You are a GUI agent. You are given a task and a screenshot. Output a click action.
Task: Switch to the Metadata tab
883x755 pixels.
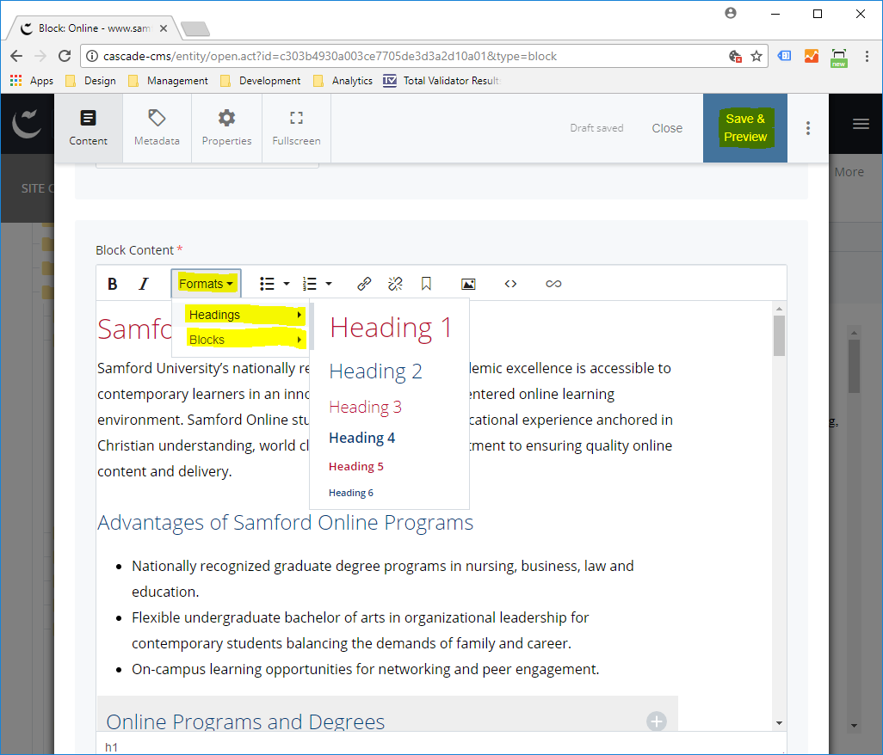click(x=157, y=128)
